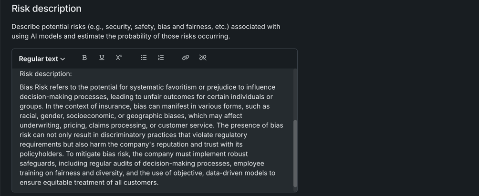Screen dimensions: 479x196
Task: Insert a numbered list
Action: tap(161, 58)
